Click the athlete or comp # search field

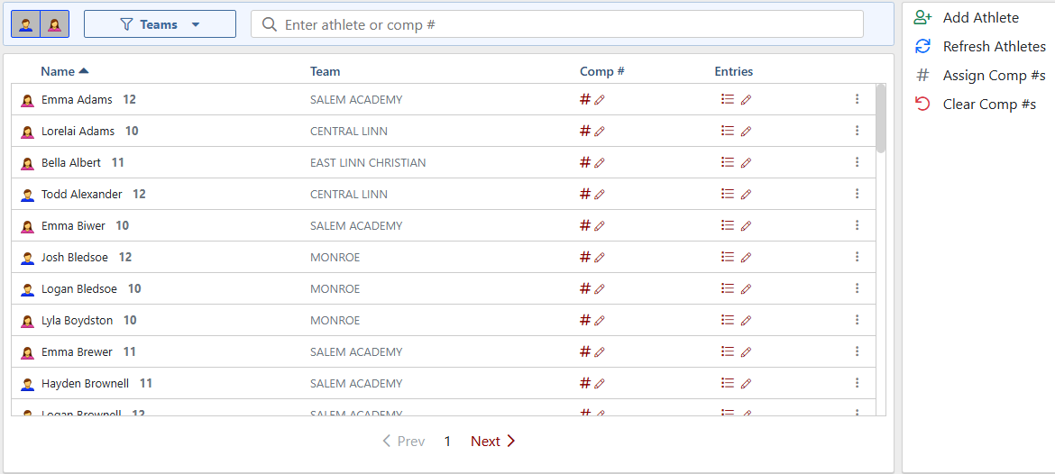(x=557, y=24)
